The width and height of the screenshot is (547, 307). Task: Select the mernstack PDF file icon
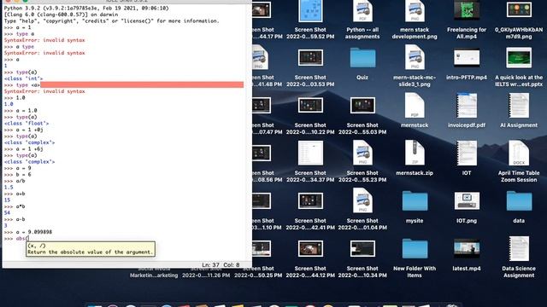pos(415,105)
